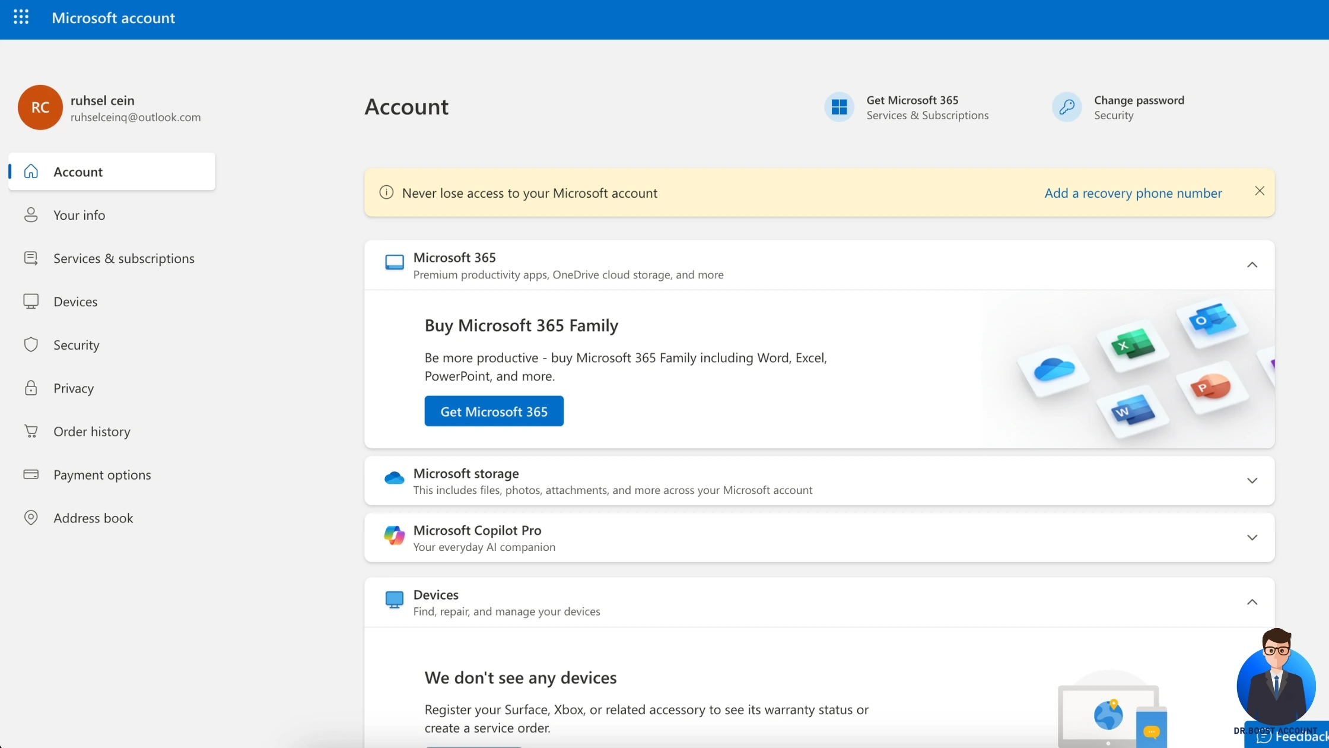The height and width of the screenshot is (748, 1329).
Task: Click the OneDrive app icon in promo
Action: pyautogui.click(x=1054, y=370)
